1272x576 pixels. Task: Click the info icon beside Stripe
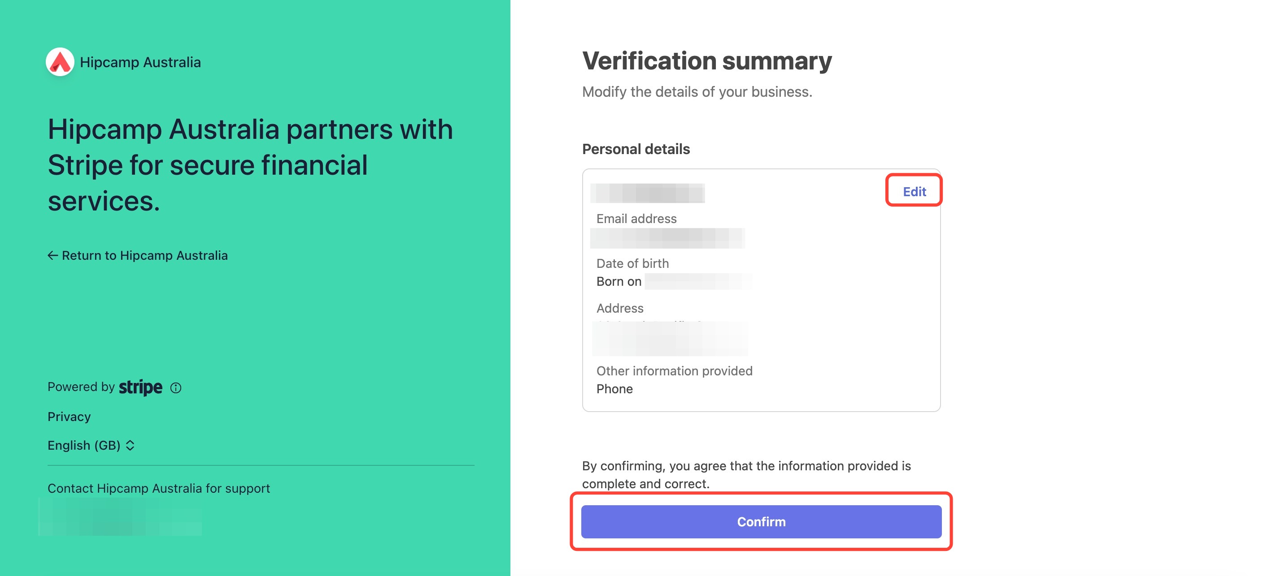point(176,388)
